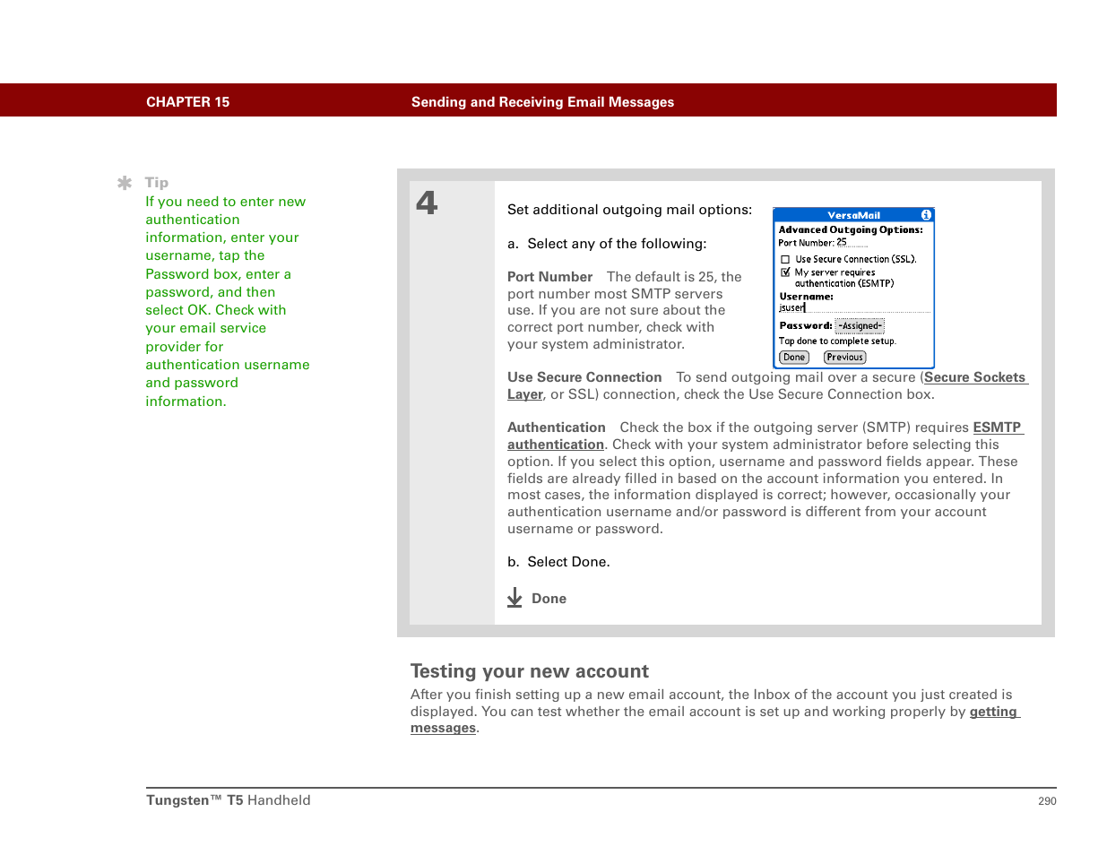Click the Done down-arrow icon
This screenshot has width=1107, height=855.
pyautogui.click(x=515, y=598)
